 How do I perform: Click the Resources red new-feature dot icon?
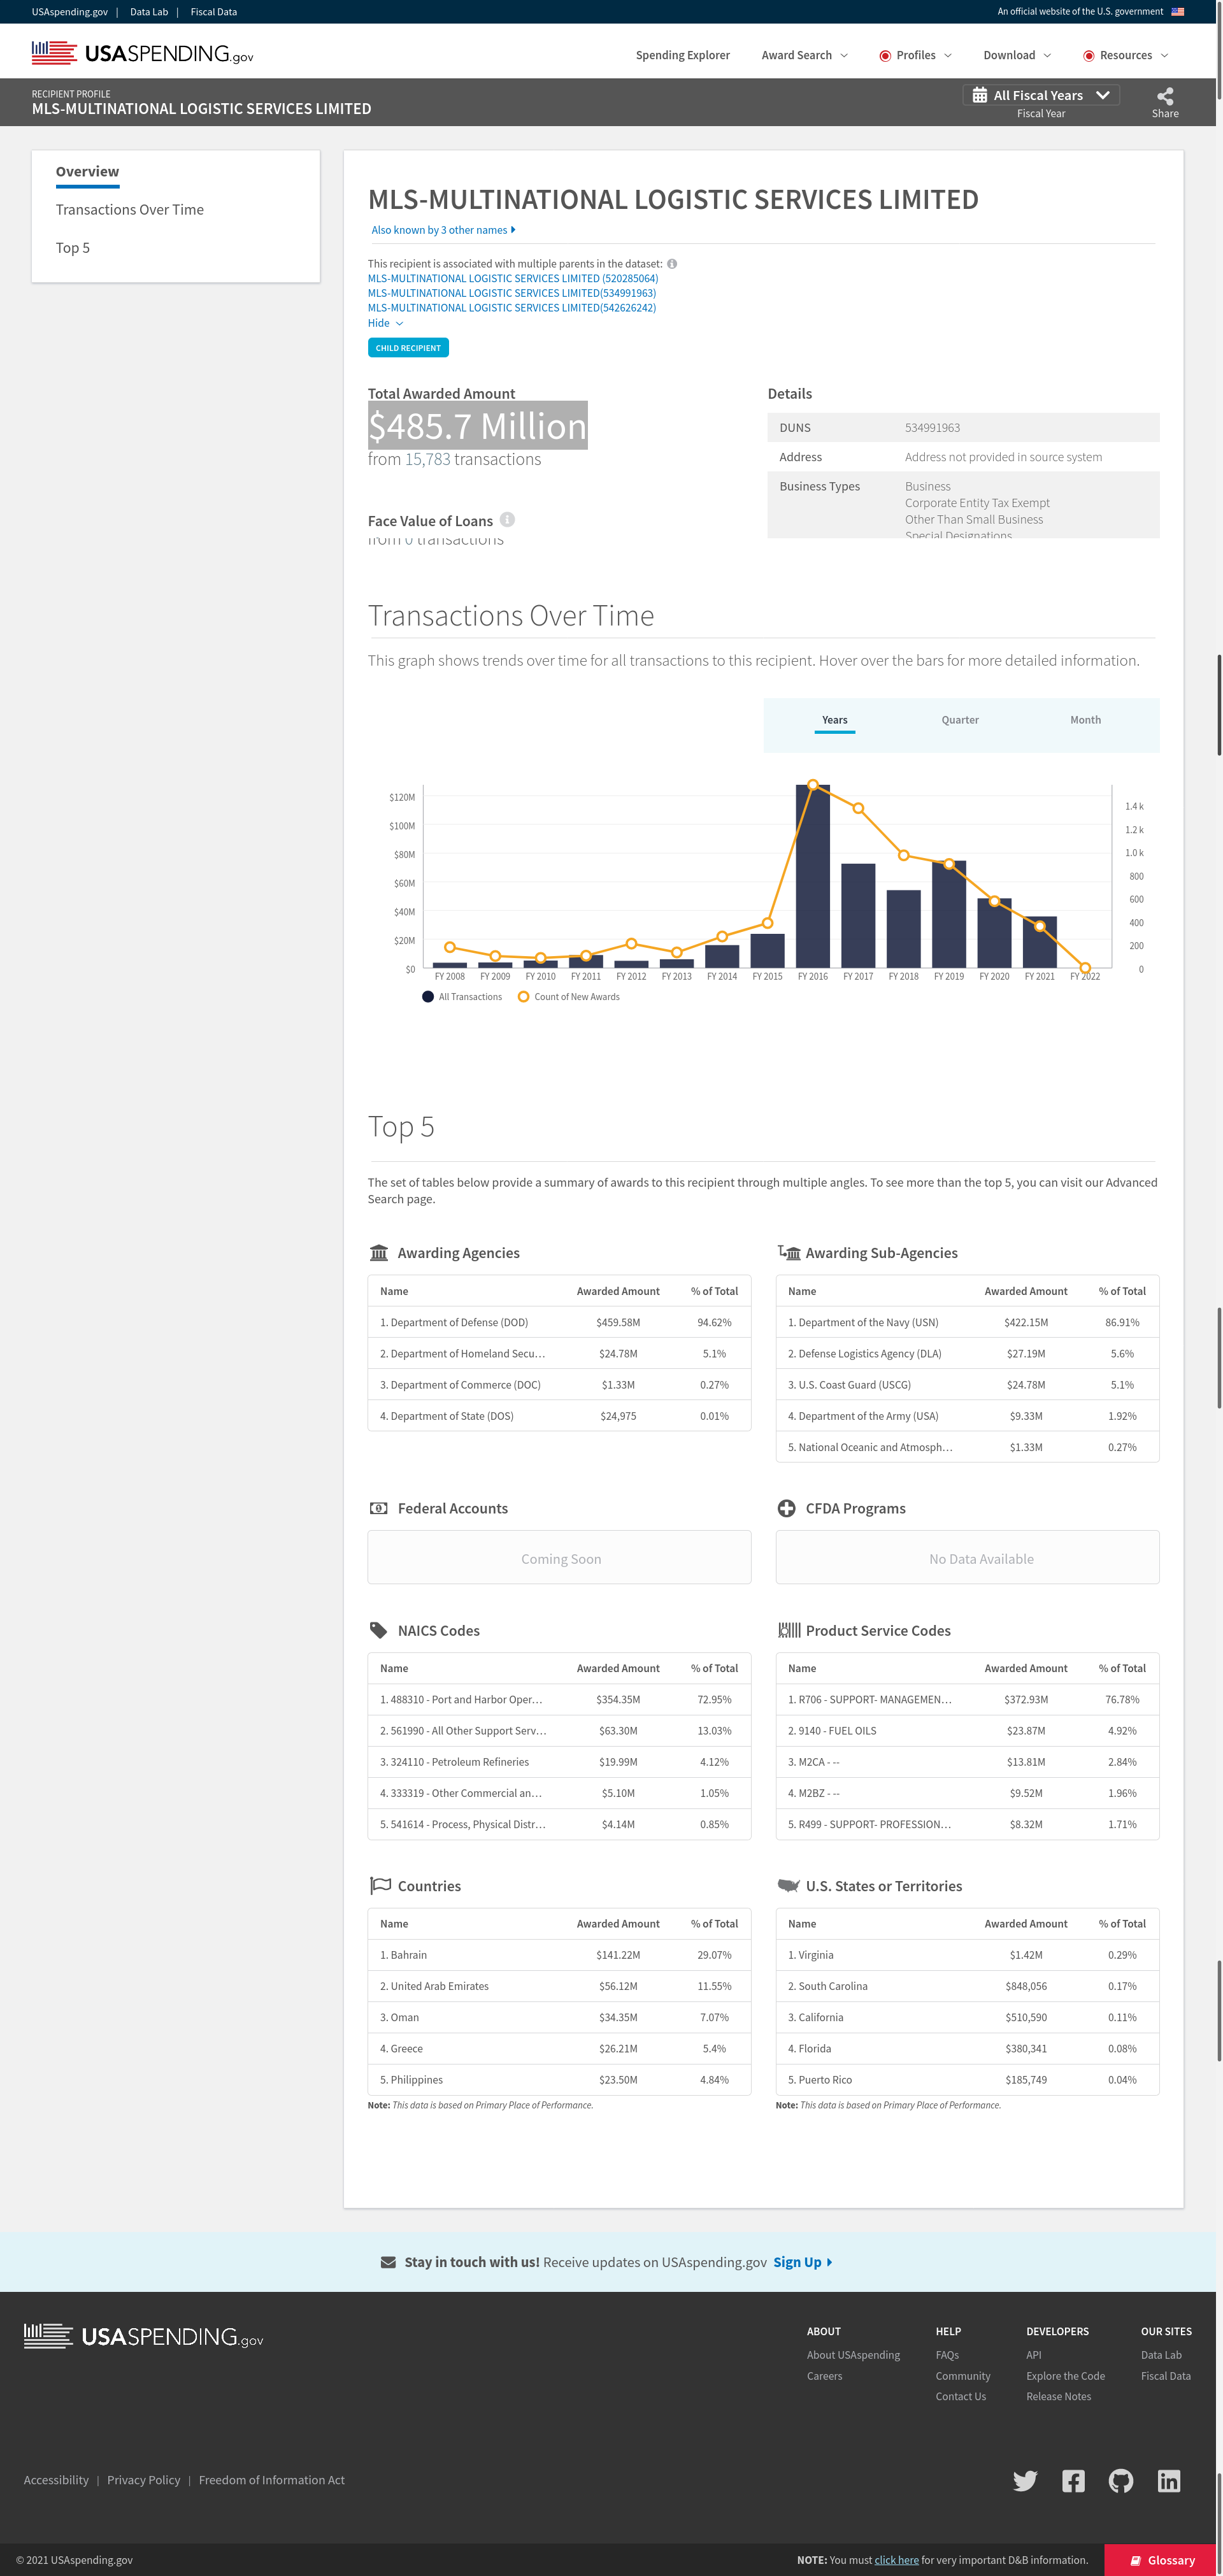pos(1089,56)
